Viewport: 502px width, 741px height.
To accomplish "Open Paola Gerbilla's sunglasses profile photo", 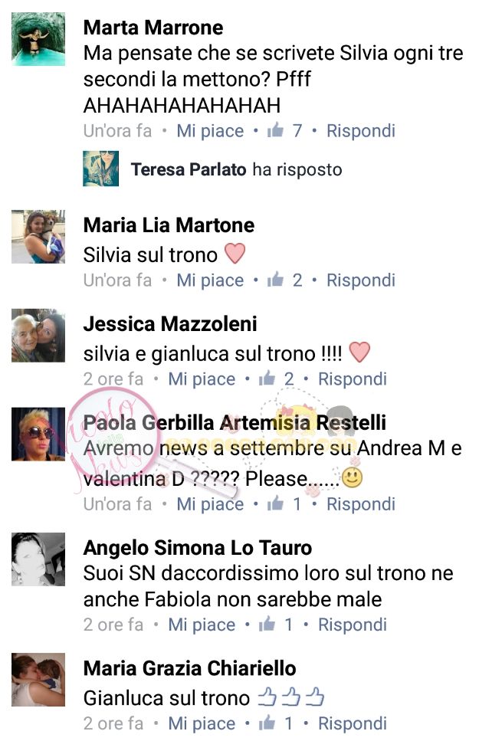I will click(x=38, y=434).
